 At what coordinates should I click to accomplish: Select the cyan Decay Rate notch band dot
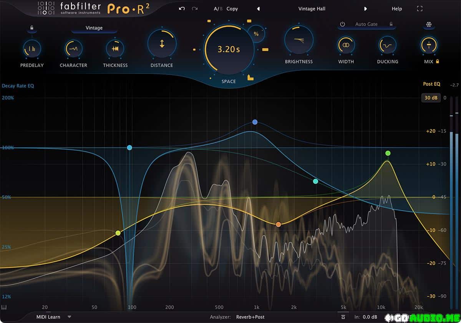pyautogui.click(x=129, y=148)
